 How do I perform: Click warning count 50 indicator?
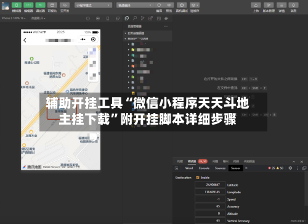pyautogui.click(x=280, y=168)
